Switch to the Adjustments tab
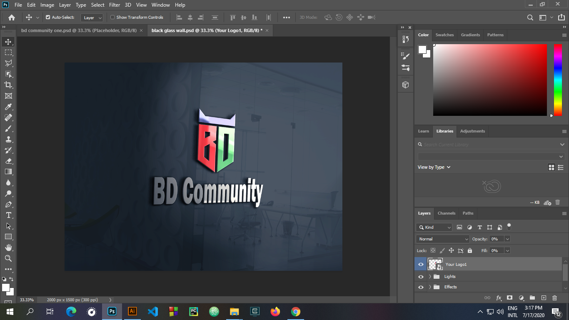 472,131
